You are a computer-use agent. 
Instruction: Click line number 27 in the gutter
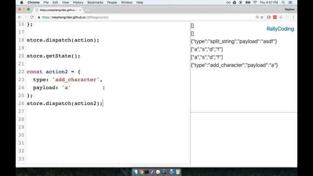click(x=21, y=111)
